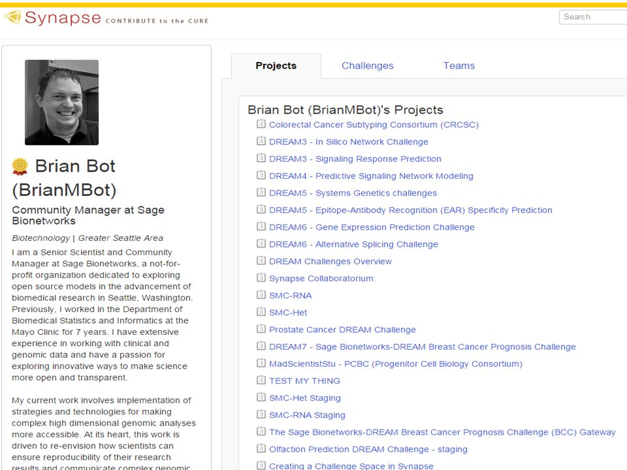627x470 pixels.
Task: Click 'Biotechnology | Greater Seattle Area' text
Action: [88, 238]
